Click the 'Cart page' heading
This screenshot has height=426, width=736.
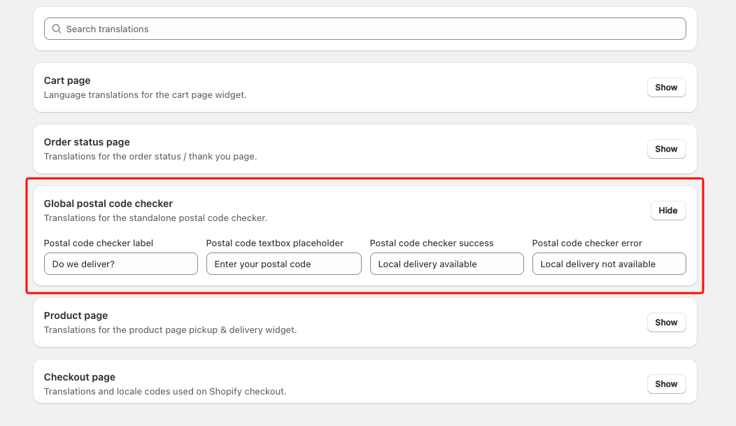pos(67,80)
